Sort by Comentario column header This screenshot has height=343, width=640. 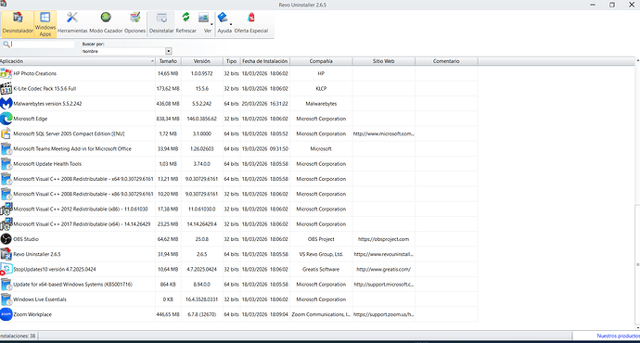446,61
